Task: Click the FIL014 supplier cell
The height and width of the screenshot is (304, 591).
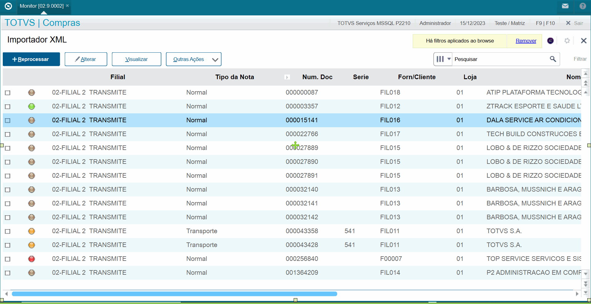Action: tap(390, 273)
